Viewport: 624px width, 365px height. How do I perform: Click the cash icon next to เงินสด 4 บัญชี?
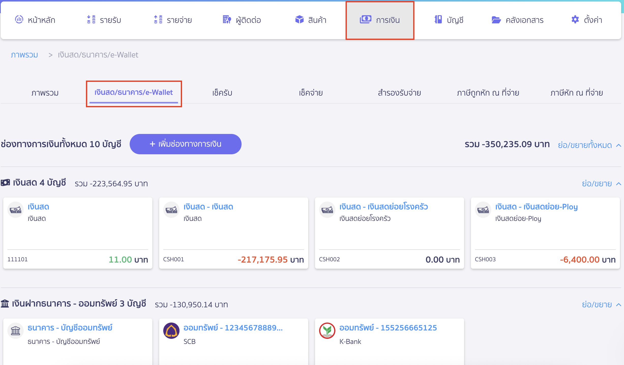tap(5, 182)
